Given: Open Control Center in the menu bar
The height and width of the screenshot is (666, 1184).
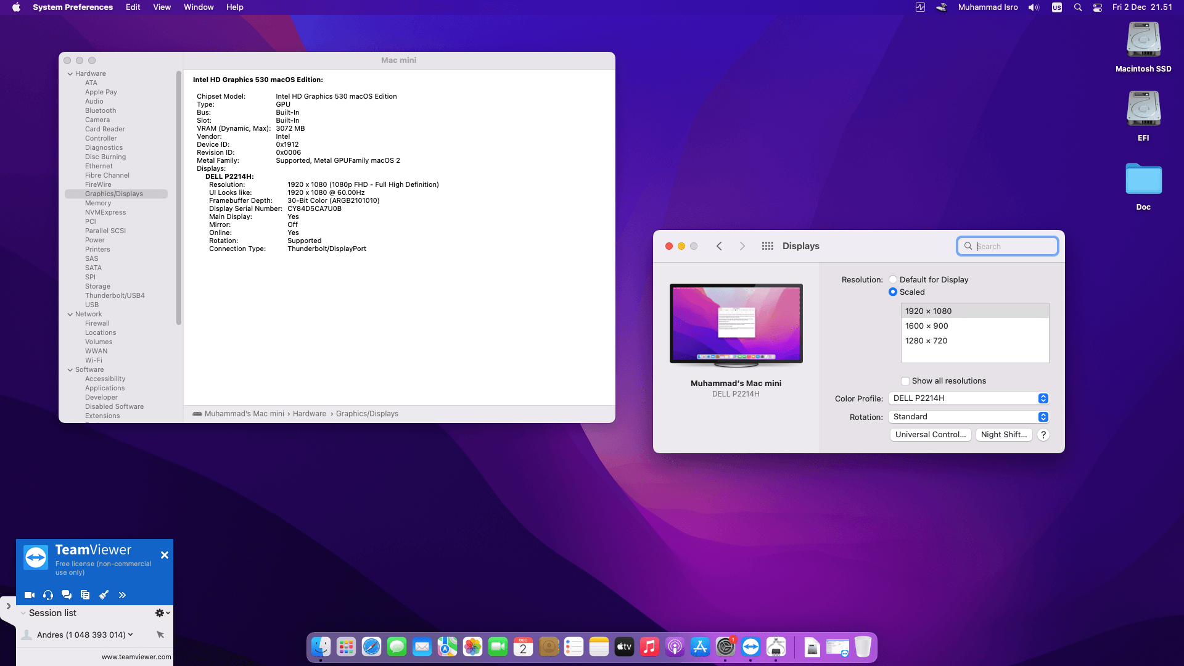Looking at the screenshot, I should [1098, 7].
